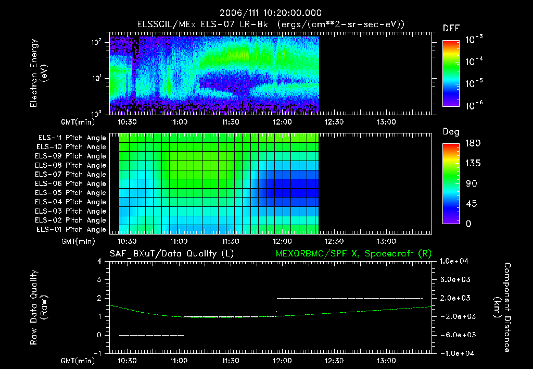Click the GMT(min) label under the electron spectrogram
Viewport: 533px width, 369px height.
78,122
